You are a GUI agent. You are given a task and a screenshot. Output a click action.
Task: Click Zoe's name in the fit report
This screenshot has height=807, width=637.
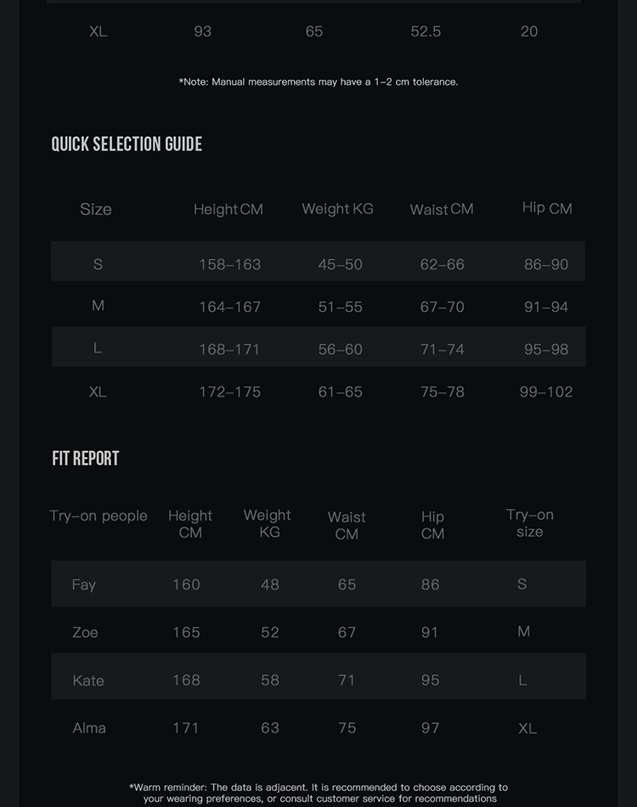(85, 632)
